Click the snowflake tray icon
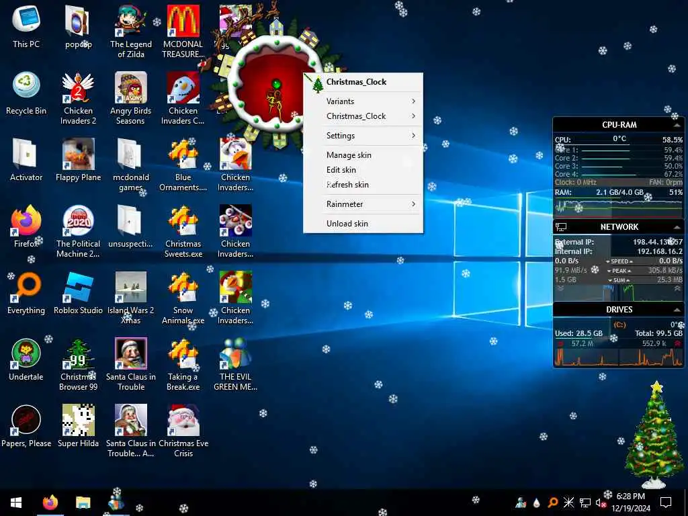This screenshot has height=516, width=688. point(568,503)
